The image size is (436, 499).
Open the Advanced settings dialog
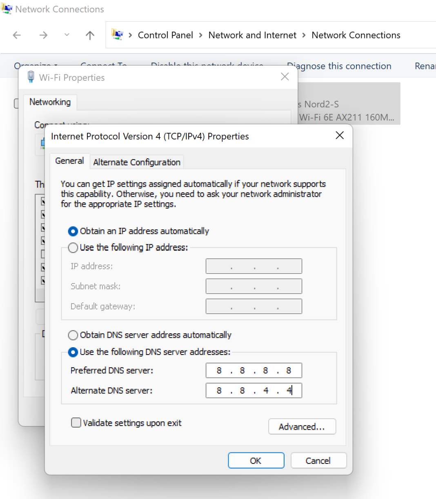pyautogui.click(x=302, y=426)
